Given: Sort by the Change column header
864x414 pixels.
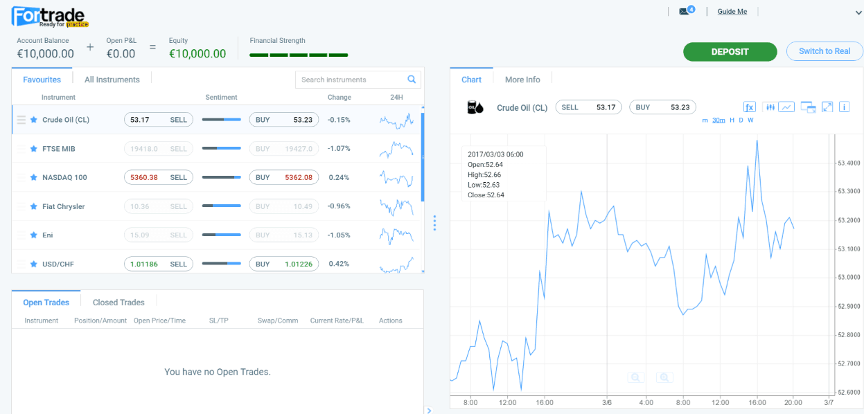Looking at the screenshot, I should coord(340,98).
